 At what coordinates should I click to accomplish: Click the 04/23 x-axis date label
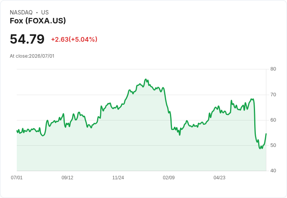pos(220,177)
